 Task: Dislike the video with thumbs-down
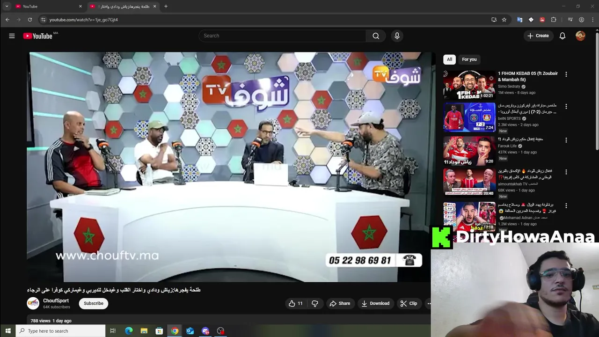coord(315,303)
